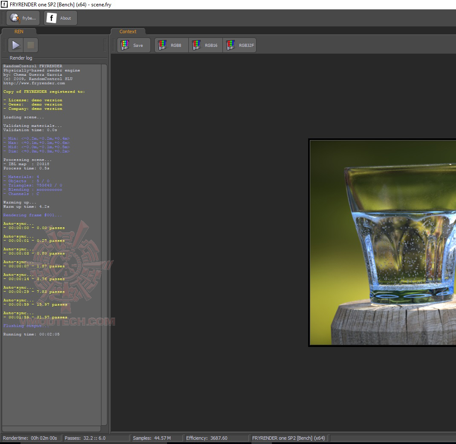Click 'Rendering frame #001...' log line

point(32,215)
